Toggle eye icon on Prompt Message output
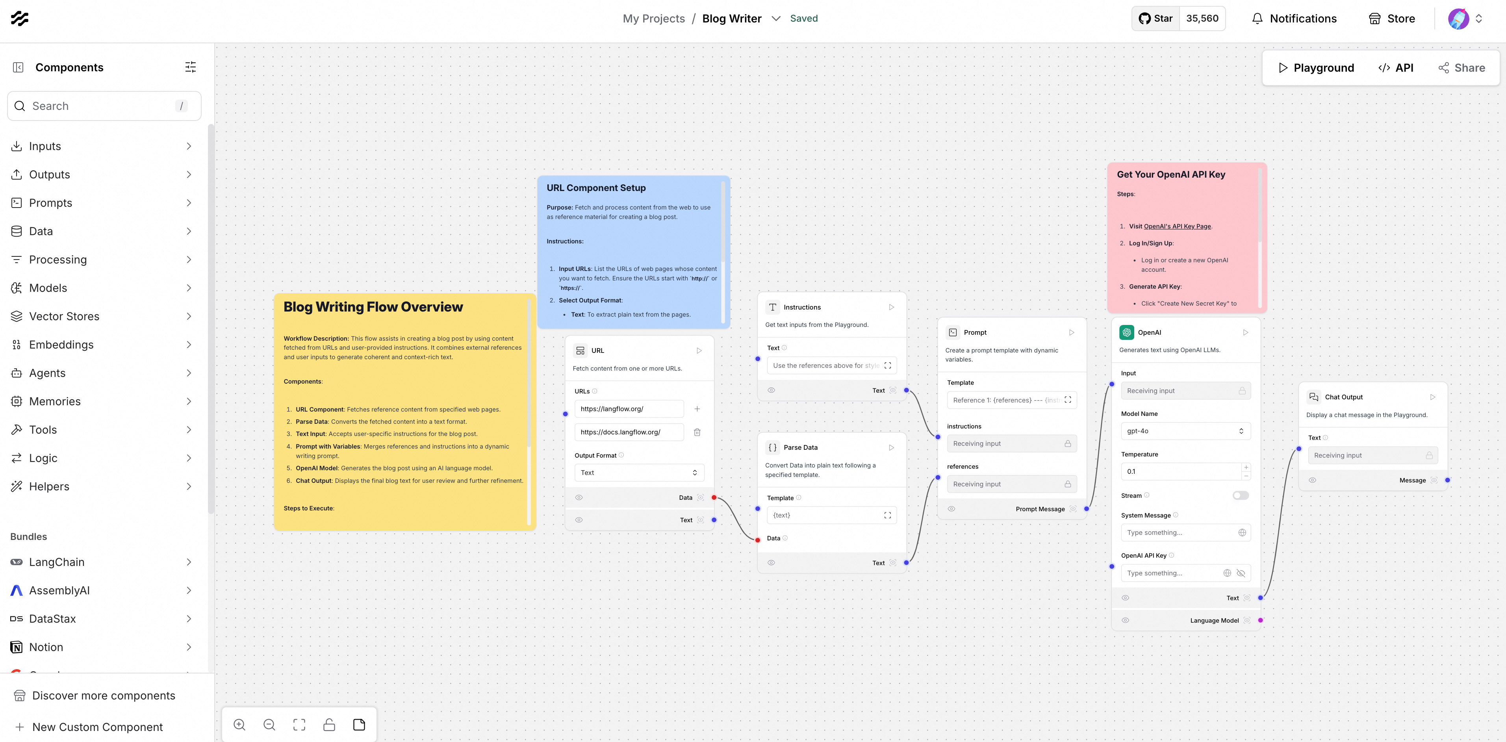Image resolution: width=1506 pixels, height=742 pixels. pyautogui.click(x=951, y=509)
